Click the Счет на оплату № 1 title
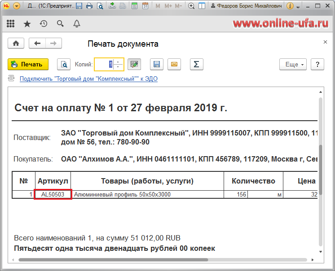 tap(121, 108)
